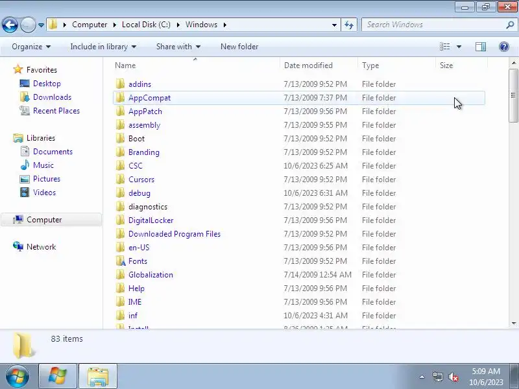Viewport: 519px width, 389px height.
Task: Click the Network globe icon
Action: click(x=18, y=246)
